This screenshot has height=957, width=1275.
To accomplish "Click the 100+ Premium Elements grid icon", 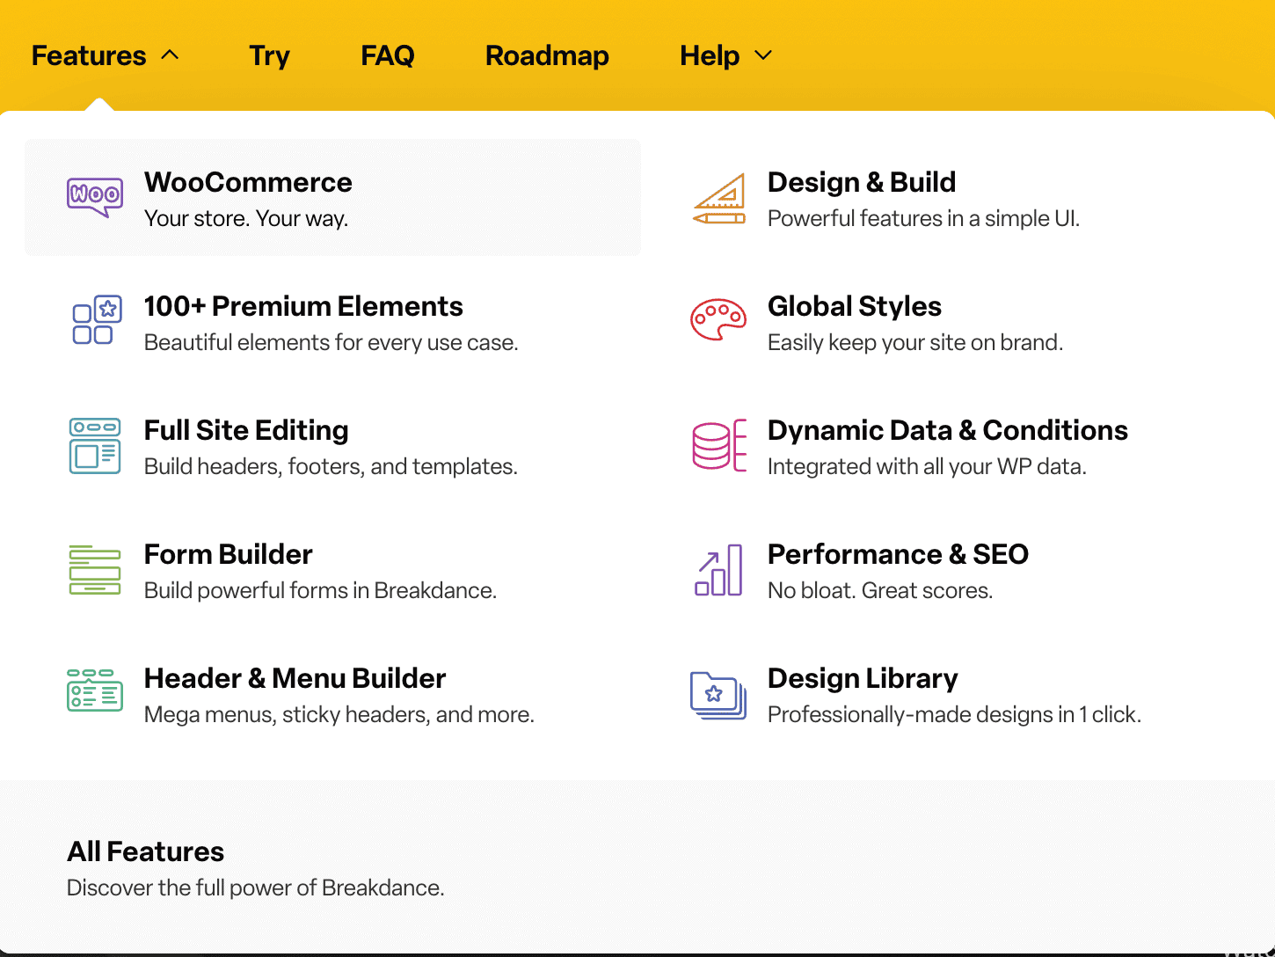I will (95, 320).
